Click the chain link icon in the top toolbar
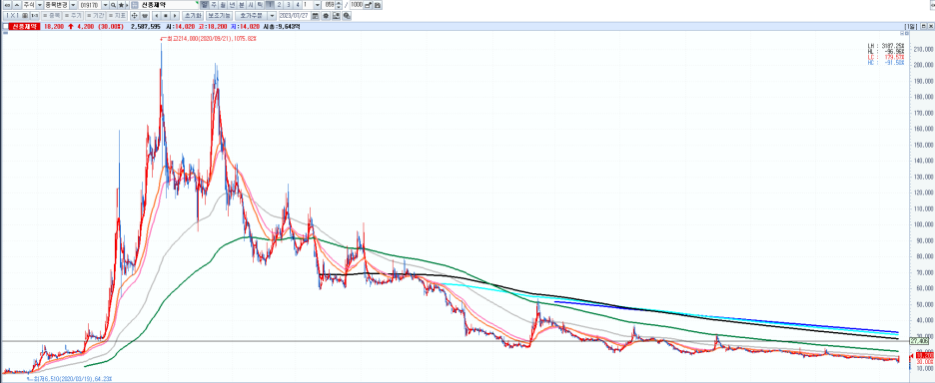935x383 pixels. [8, 5]
